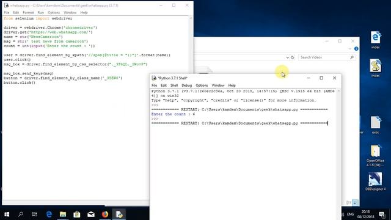Select DBDesigner 4 desktop shortcut
Screen dimensions: 391x220
coord(376,182)
